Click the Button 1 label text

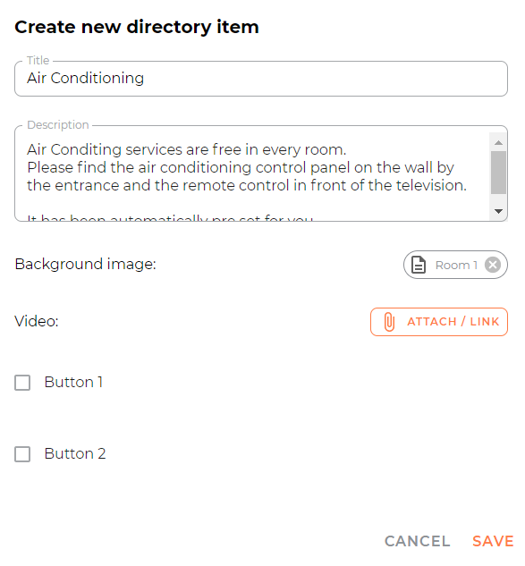73,382
